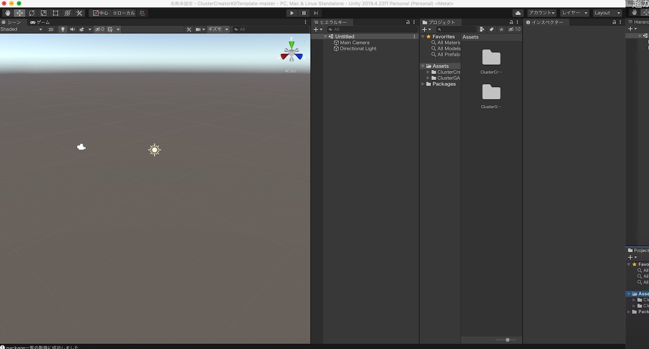This screenshot has height=349, width=649.
Task: Open the Hierarchy search filter icon
Action: click(x=330, y=29)
